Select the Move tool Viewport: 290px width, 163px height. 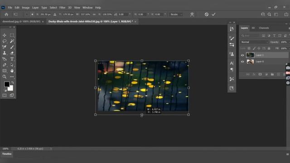(5, 35)
